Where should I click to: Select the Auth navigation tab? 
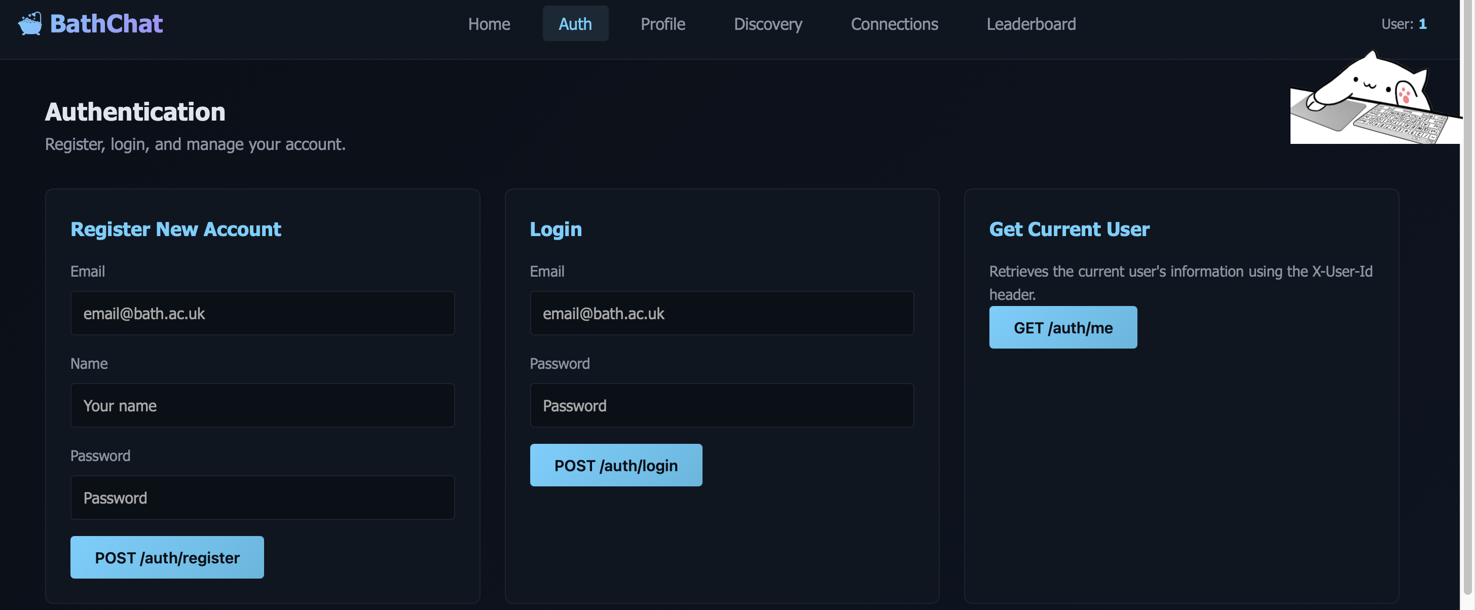[575, 23]
